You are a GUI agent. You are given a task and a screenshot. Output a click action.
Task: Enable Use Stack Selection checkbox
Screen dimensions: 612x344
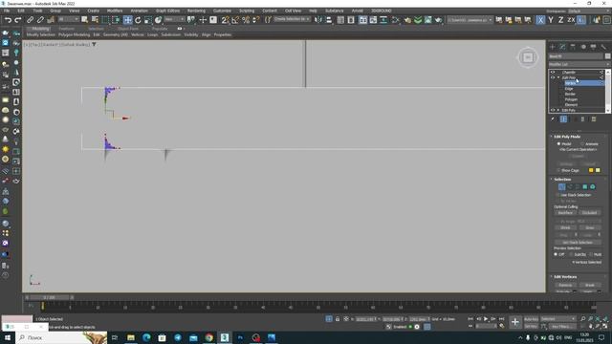point(558,195)
